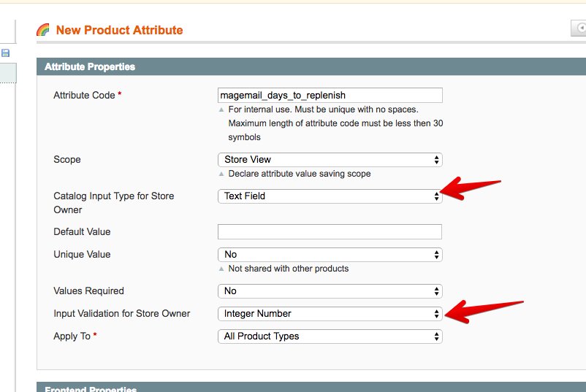Open the Values Required dropdown
This screenshot has height=392, width=586.
[330, 291]
